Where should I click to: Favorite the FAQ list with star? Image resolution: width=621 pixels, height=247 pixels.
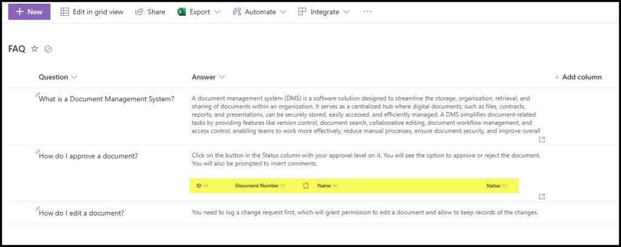click(35, 49)
